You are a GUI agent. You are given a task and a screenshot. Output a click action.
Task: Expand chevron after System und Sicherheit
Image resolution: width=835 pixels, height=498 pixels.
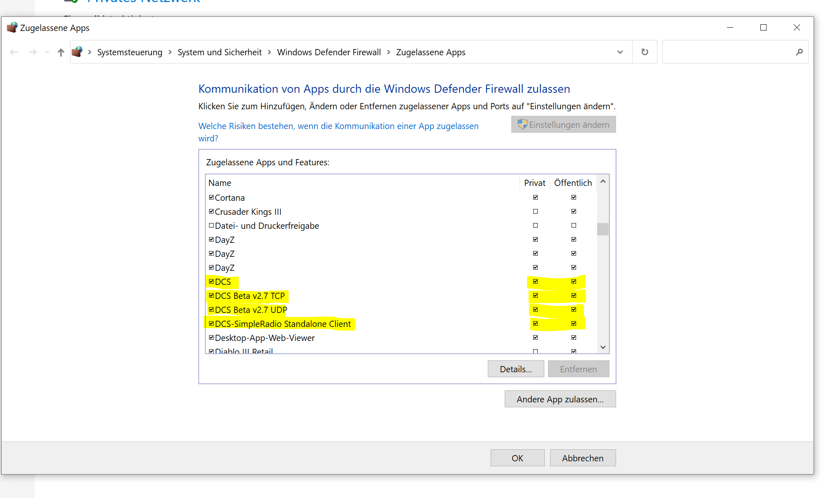pyautogui.click(x=269, y=52)
